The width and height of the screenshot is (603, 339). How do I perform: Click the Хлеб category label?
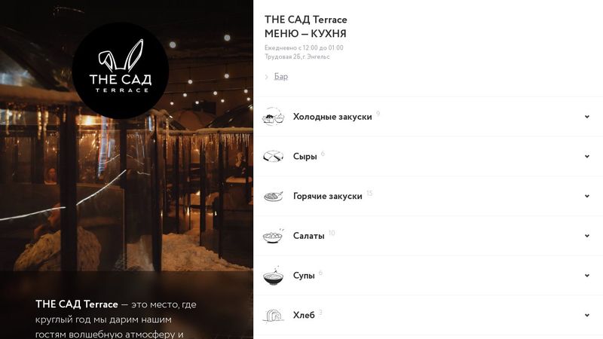pyautogui.click(x=304, y=315)
